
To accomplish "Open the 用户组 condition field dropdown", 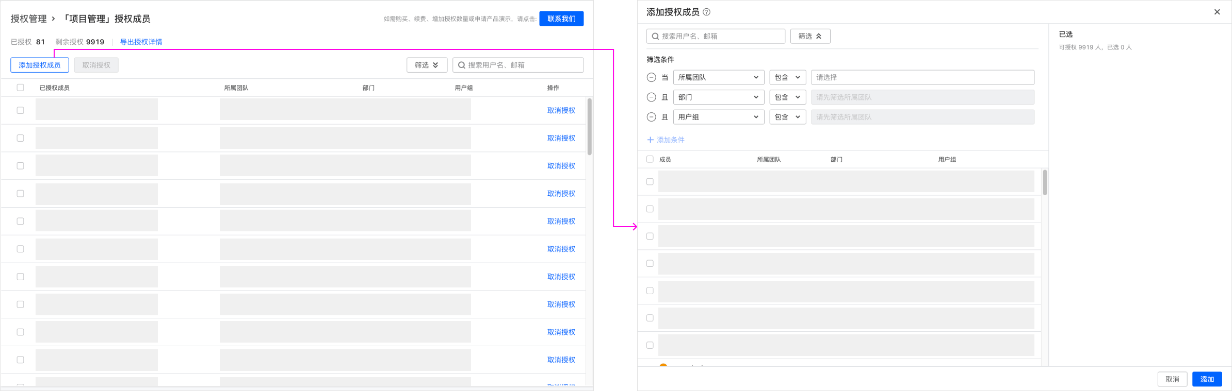I will [x=719, y=117].
